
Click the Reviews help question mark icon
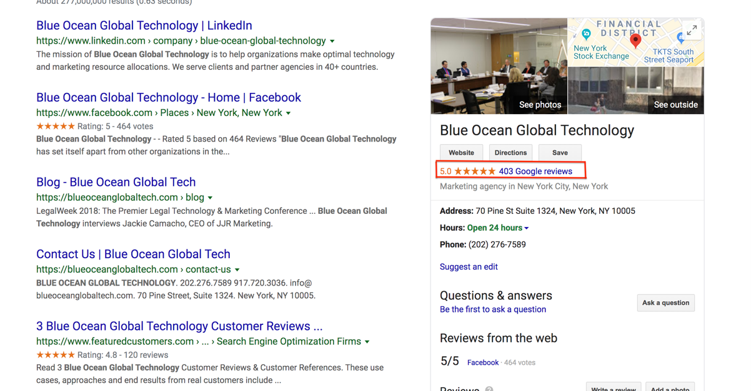click(x=489, y=389)
